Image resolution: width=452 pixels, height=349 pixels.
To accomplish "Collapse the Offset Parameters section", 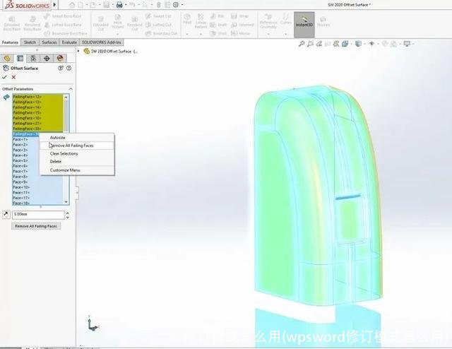I will point(70,89).
